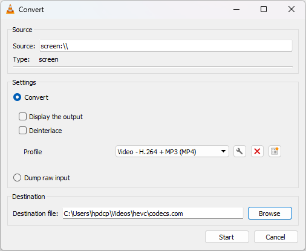Browse for a destination file
Viewport: 306px width, 251px height.
(270, 214)
